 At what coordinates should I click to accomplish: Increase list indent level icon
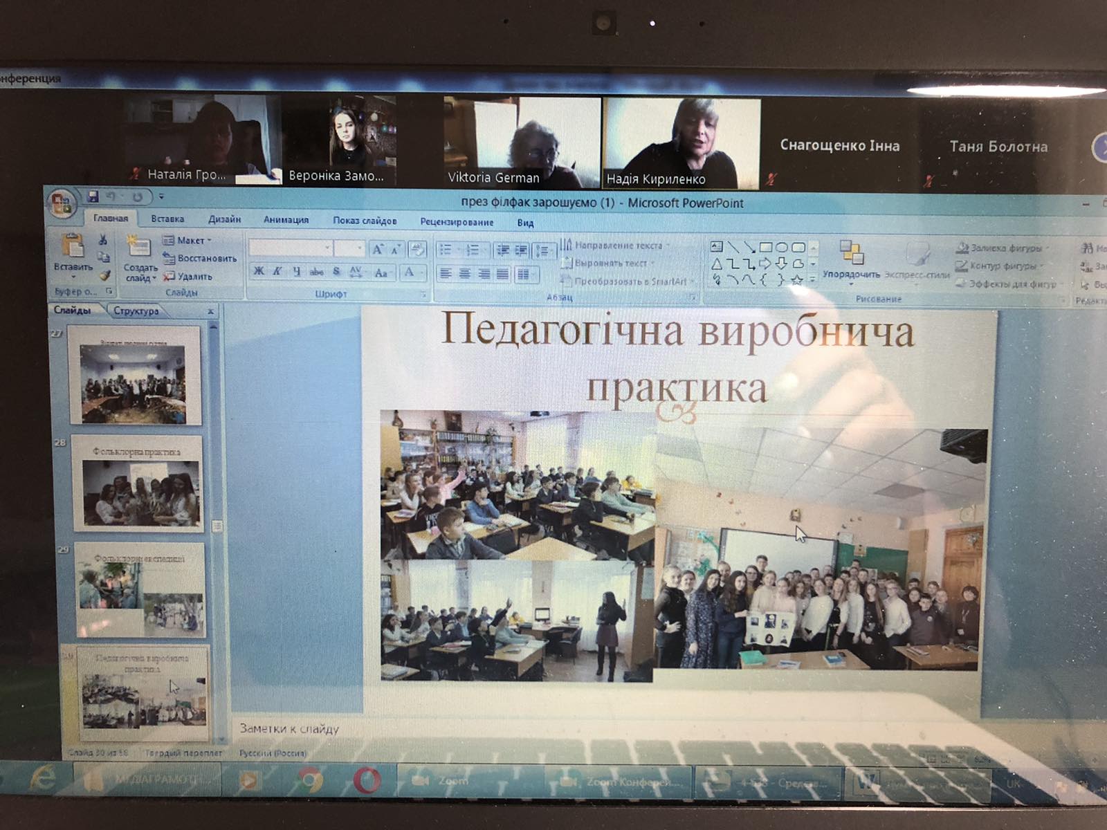pyautogui.click(x=521, y=251)
